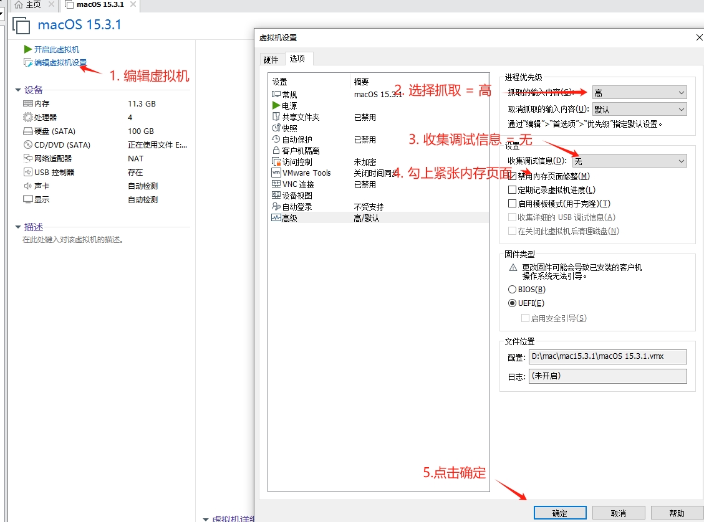Click 开启此虚拟机 link
The width and height of the screenshot is (704, 522).
click(57, 49)
